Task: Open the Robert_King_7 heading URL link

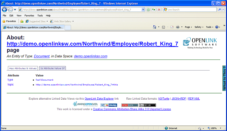Action: [x=92, y=44]
